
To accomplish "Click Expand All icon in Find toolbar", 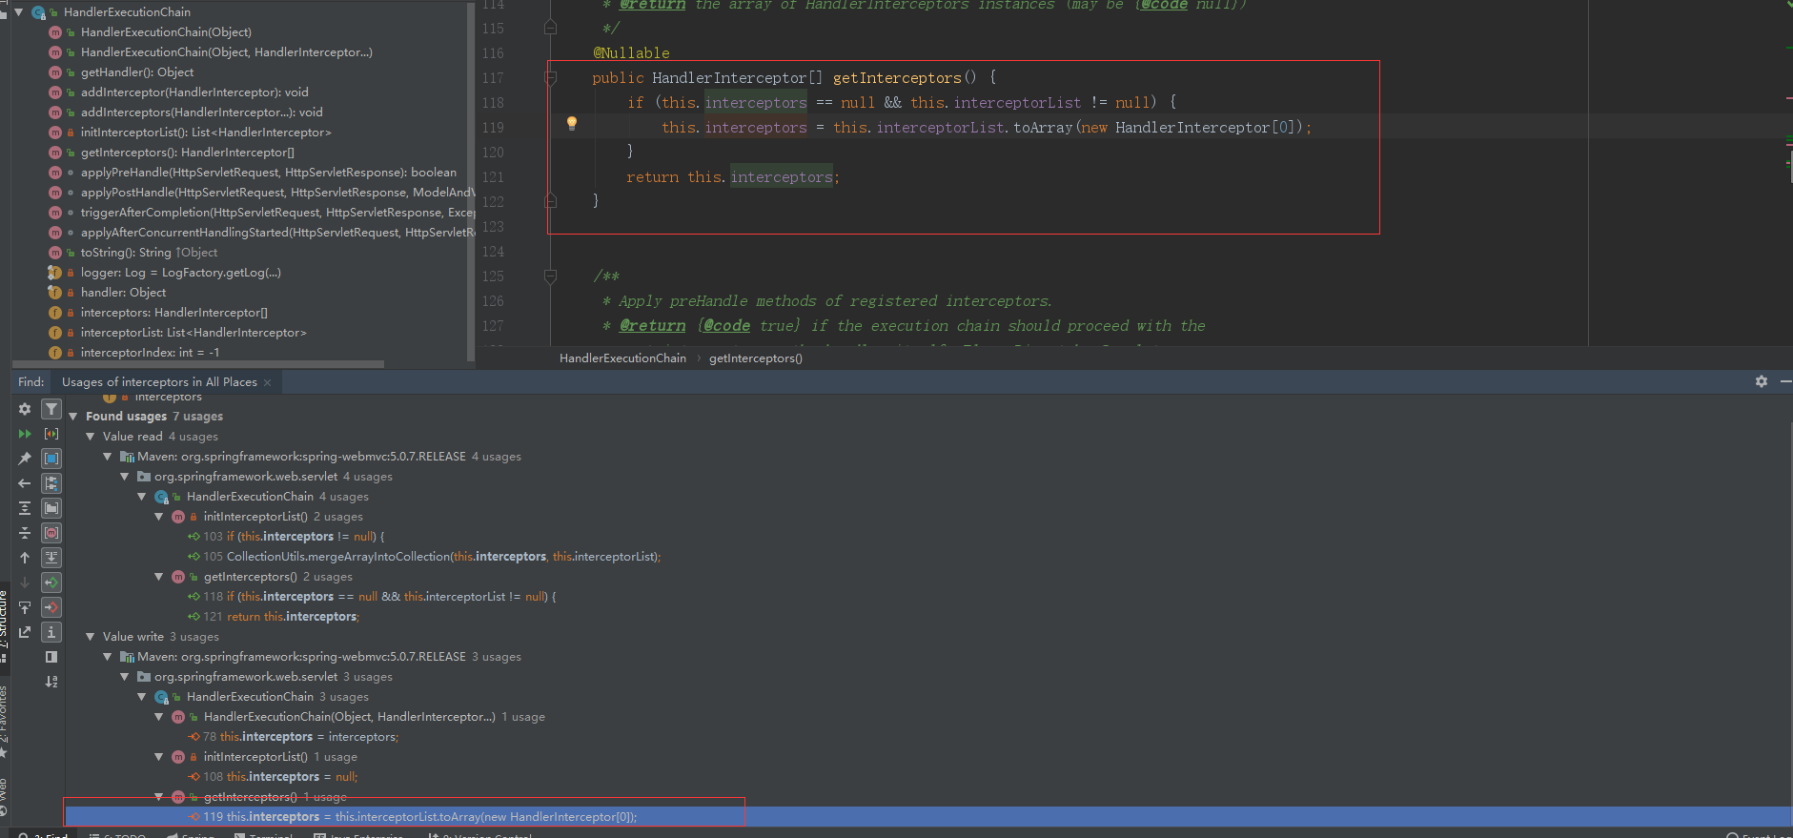I will click(x=25, y=508).
